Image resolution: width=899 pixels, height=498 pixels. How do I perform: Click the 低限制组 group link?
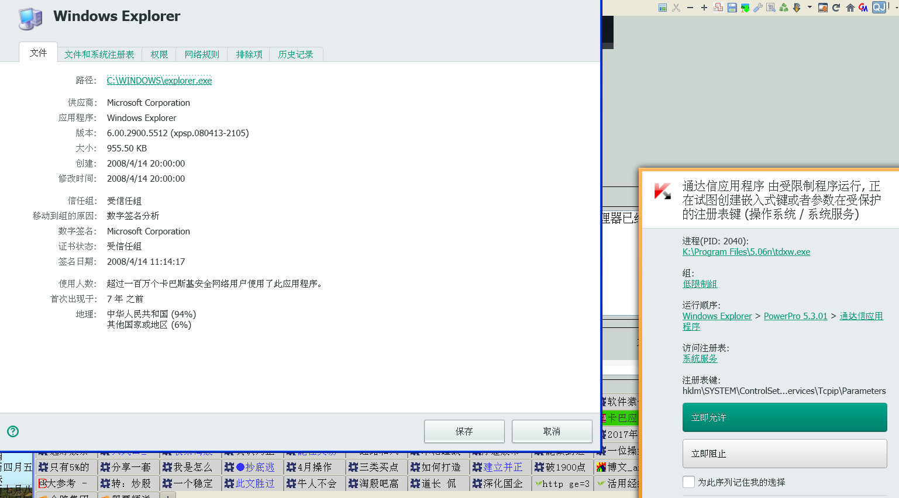coord(700,284)
